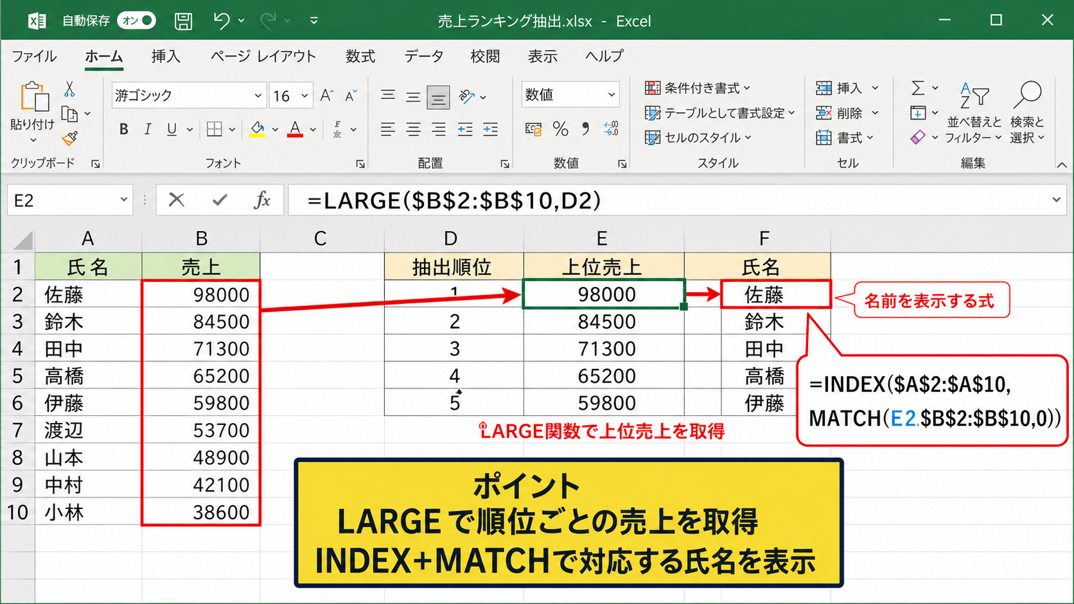This screenshot has height=604, width=1074.
Task: Click the Increase Indent icon
Action: 491,129
